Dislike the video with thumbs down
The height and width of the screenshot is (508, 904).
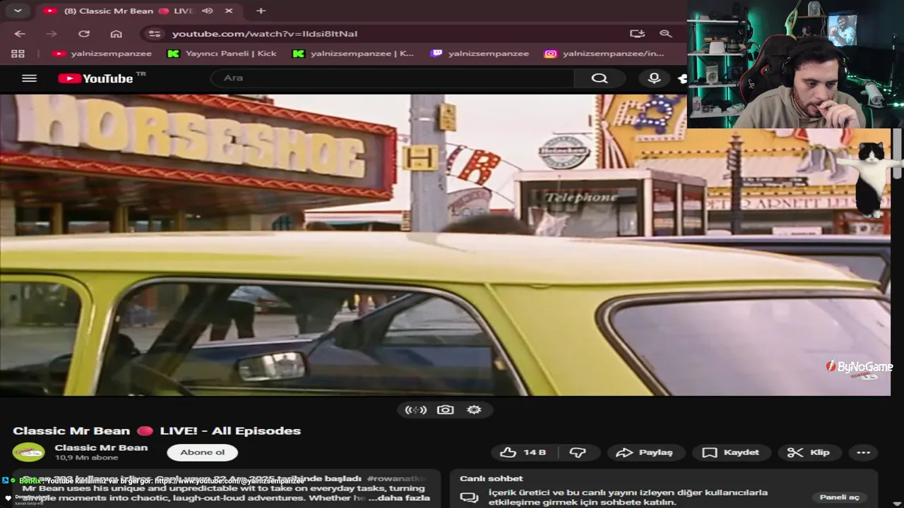coord(578,452)
